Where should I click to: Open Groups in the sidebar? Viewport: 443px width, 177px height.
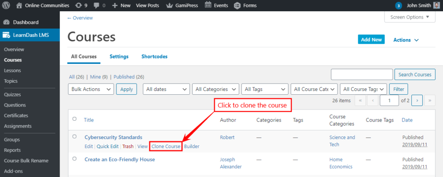(12, 140)
